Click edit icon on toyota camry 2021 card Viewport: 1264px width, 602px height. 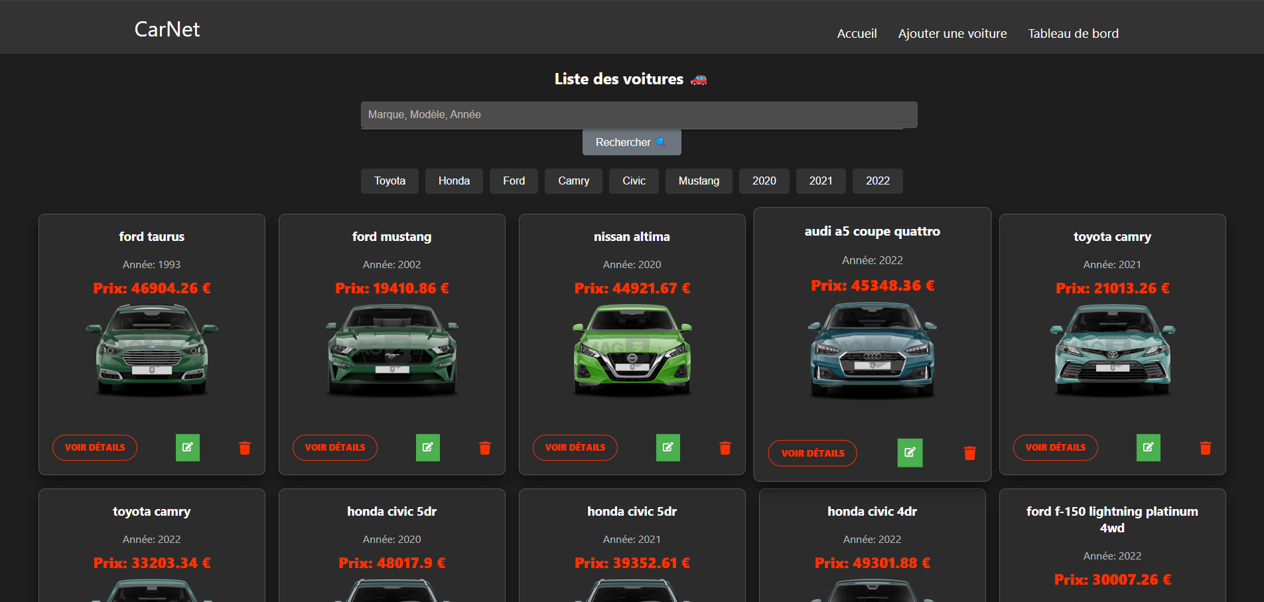pos(1148,447)
